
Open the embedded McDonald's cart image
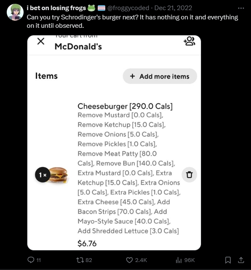[x=114, y=143]
